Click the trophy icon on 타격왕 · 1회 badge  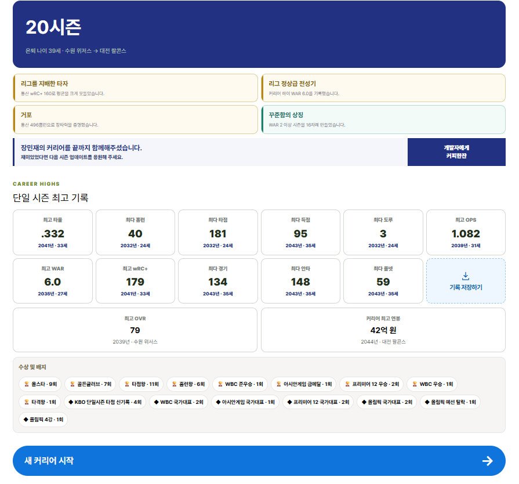click(27, 402)
